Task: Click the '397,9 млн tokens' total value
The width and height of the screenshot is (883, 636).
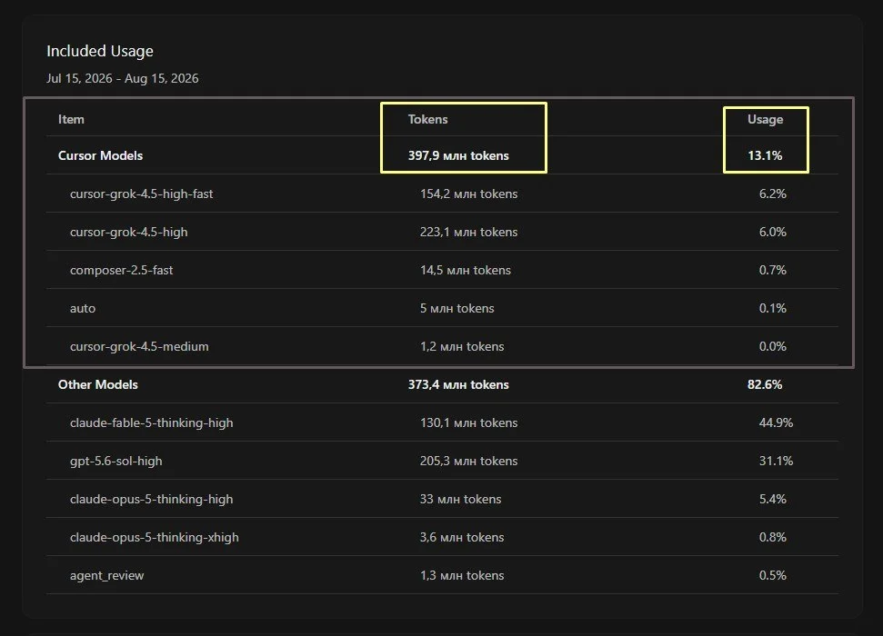Action: point(458,155)
